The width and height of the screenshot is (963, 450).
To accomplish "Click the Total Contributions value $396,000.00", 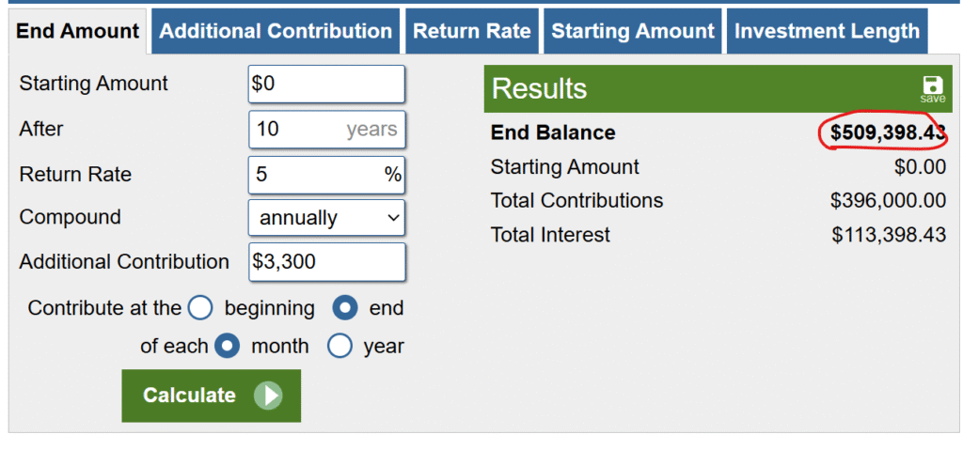I will (x=888, y=200).
